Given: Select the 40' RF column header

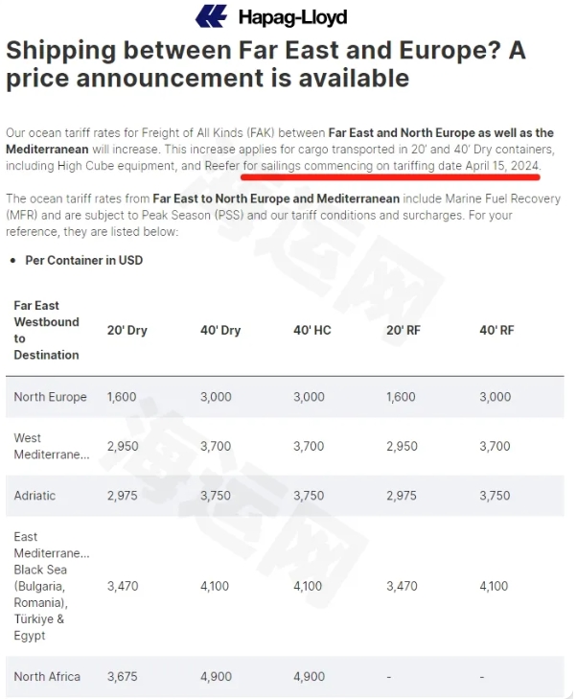Looking at the screenshot, I should pos(496,331).
